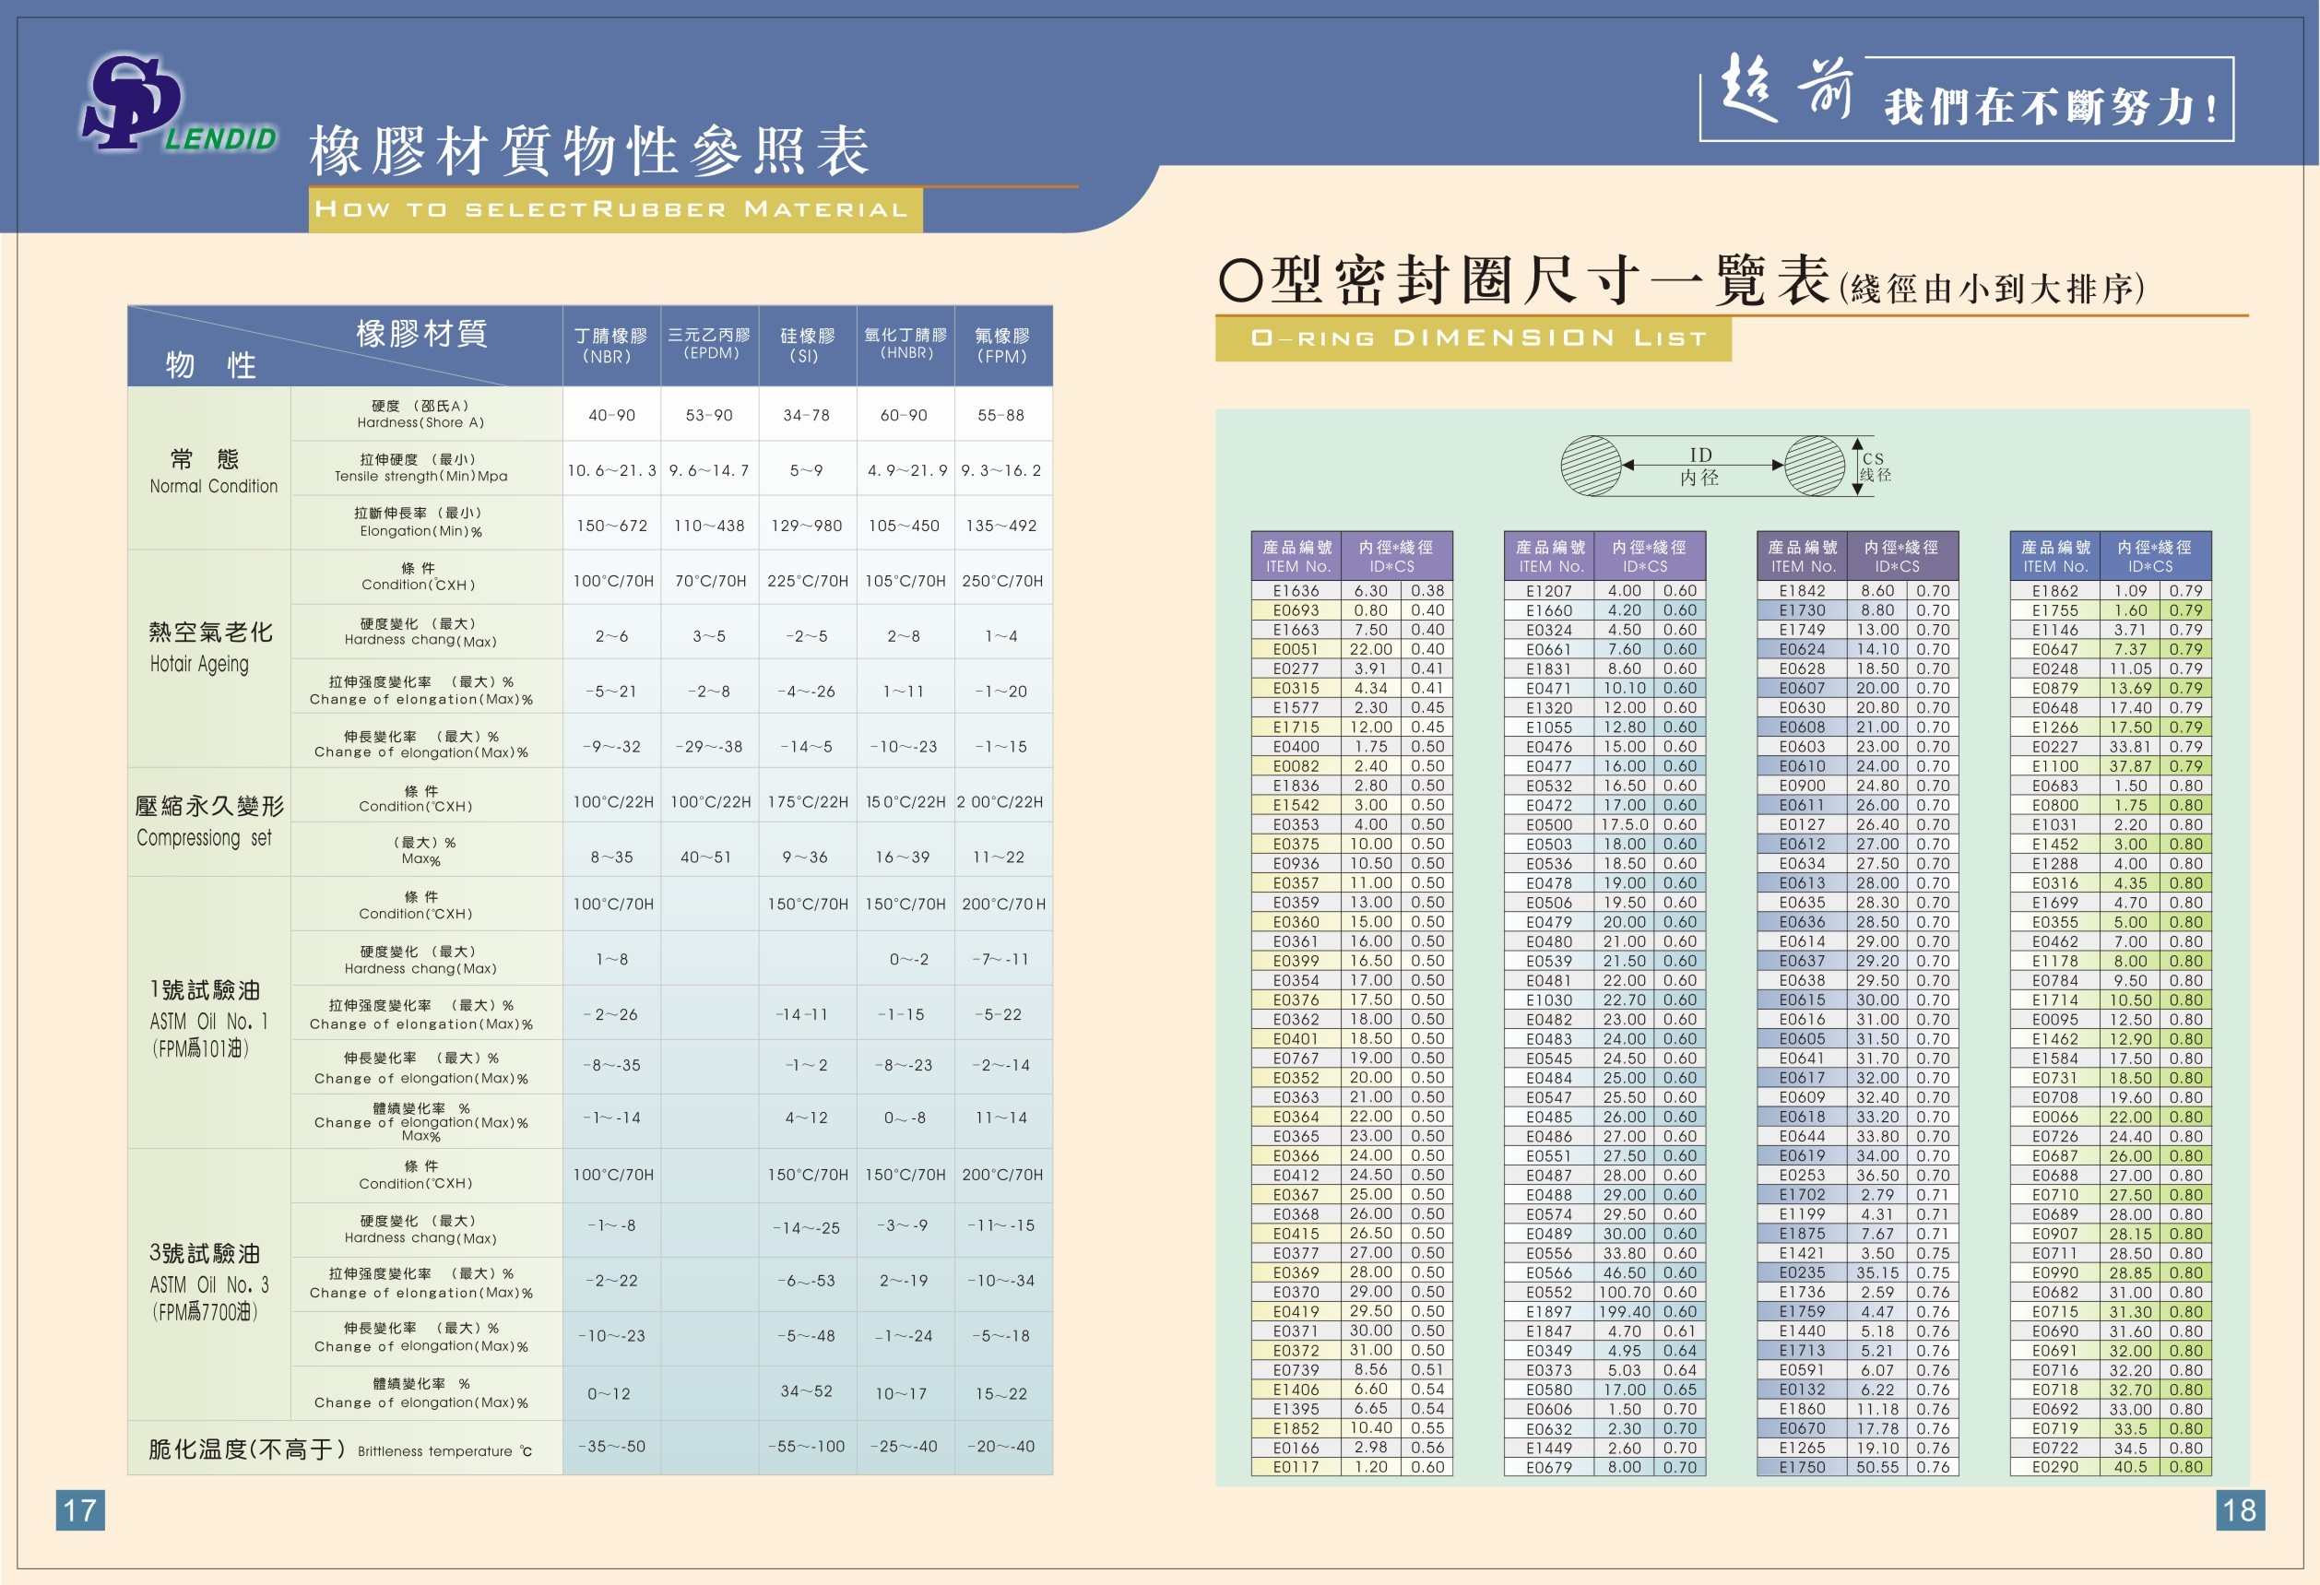Viewport: 2320px width, 1585px height.
Task: Select the 氫化丁腈膠 (HNBR) column header
Action: click(x=905, y=347)
